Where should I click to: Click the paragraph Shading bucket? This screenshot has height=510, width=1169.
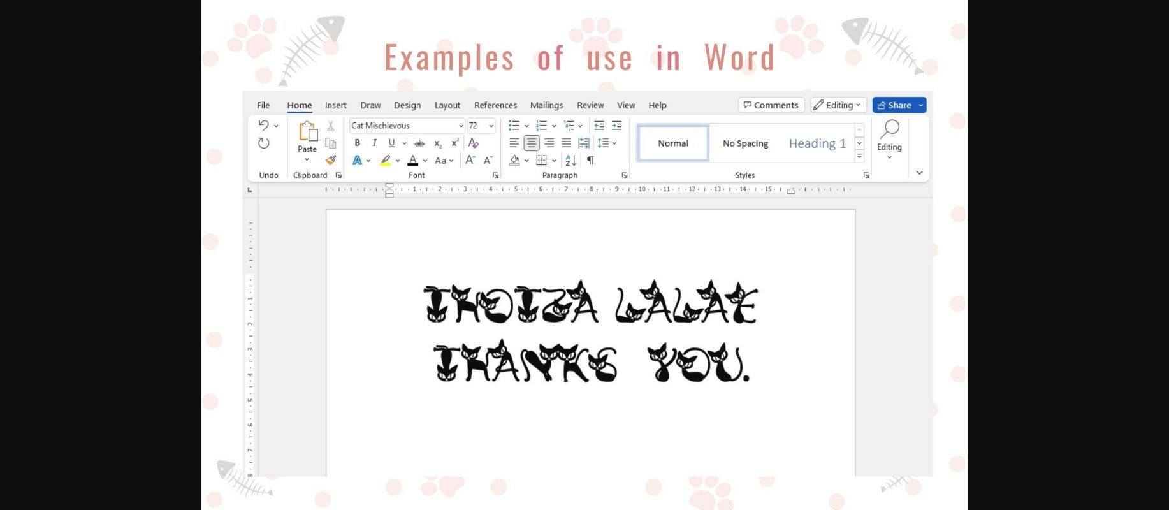pos(514,161)
